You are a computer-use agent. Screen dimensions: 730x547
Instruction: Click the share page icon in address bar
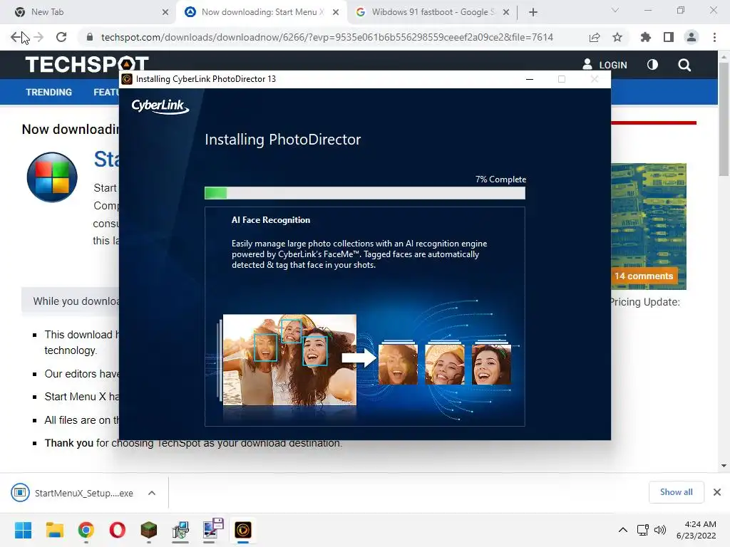[x=594, y=37]
